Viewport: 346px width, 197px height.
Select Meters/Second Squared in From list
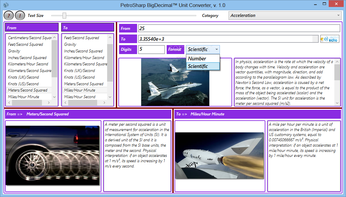(29, 90)
